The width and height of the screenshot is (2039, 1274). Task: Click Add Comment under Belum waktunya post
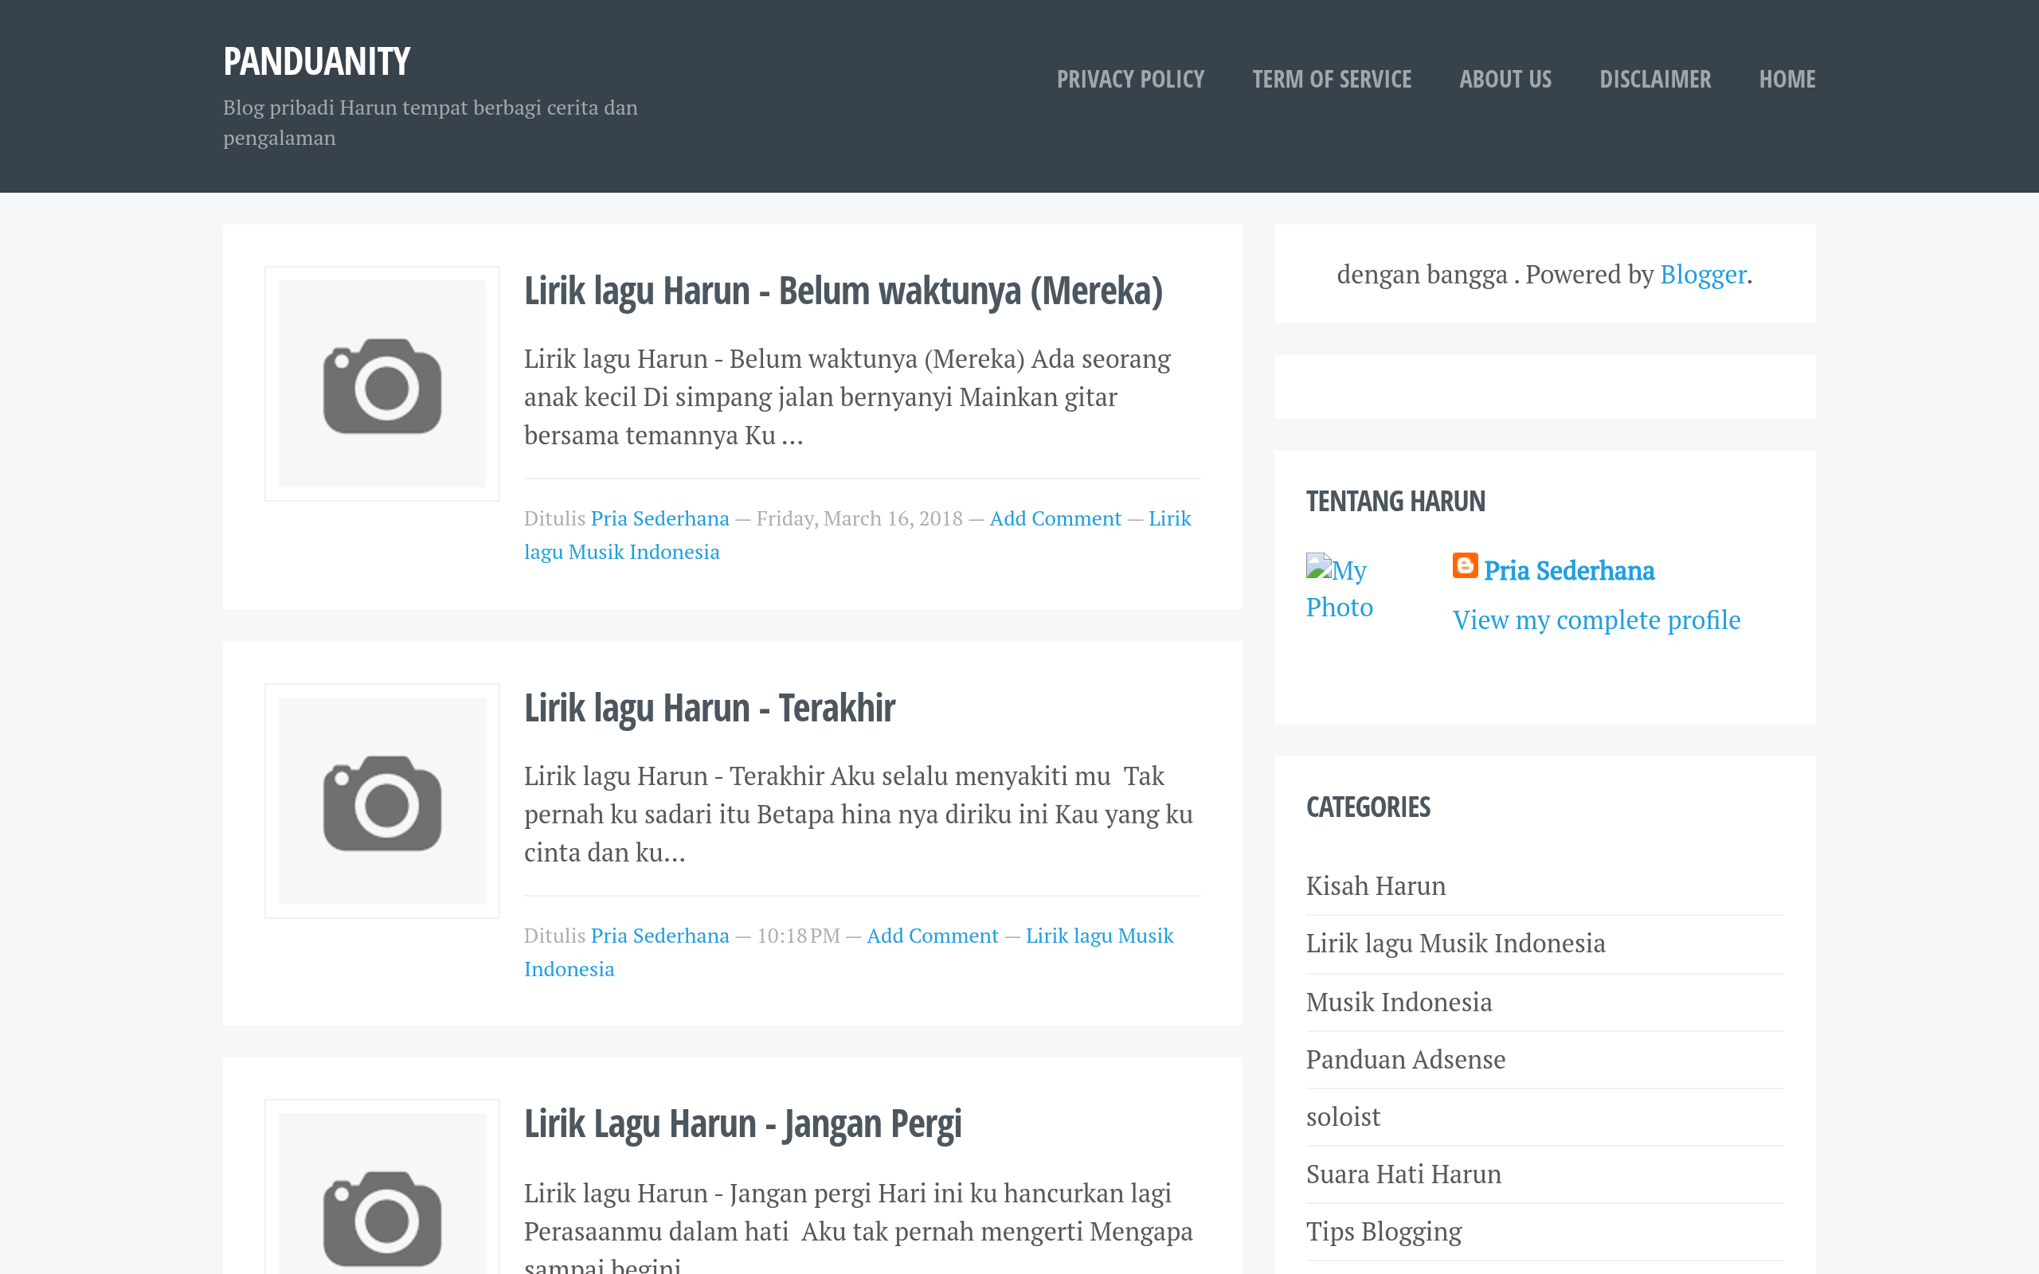click(x=1055, y=518)
